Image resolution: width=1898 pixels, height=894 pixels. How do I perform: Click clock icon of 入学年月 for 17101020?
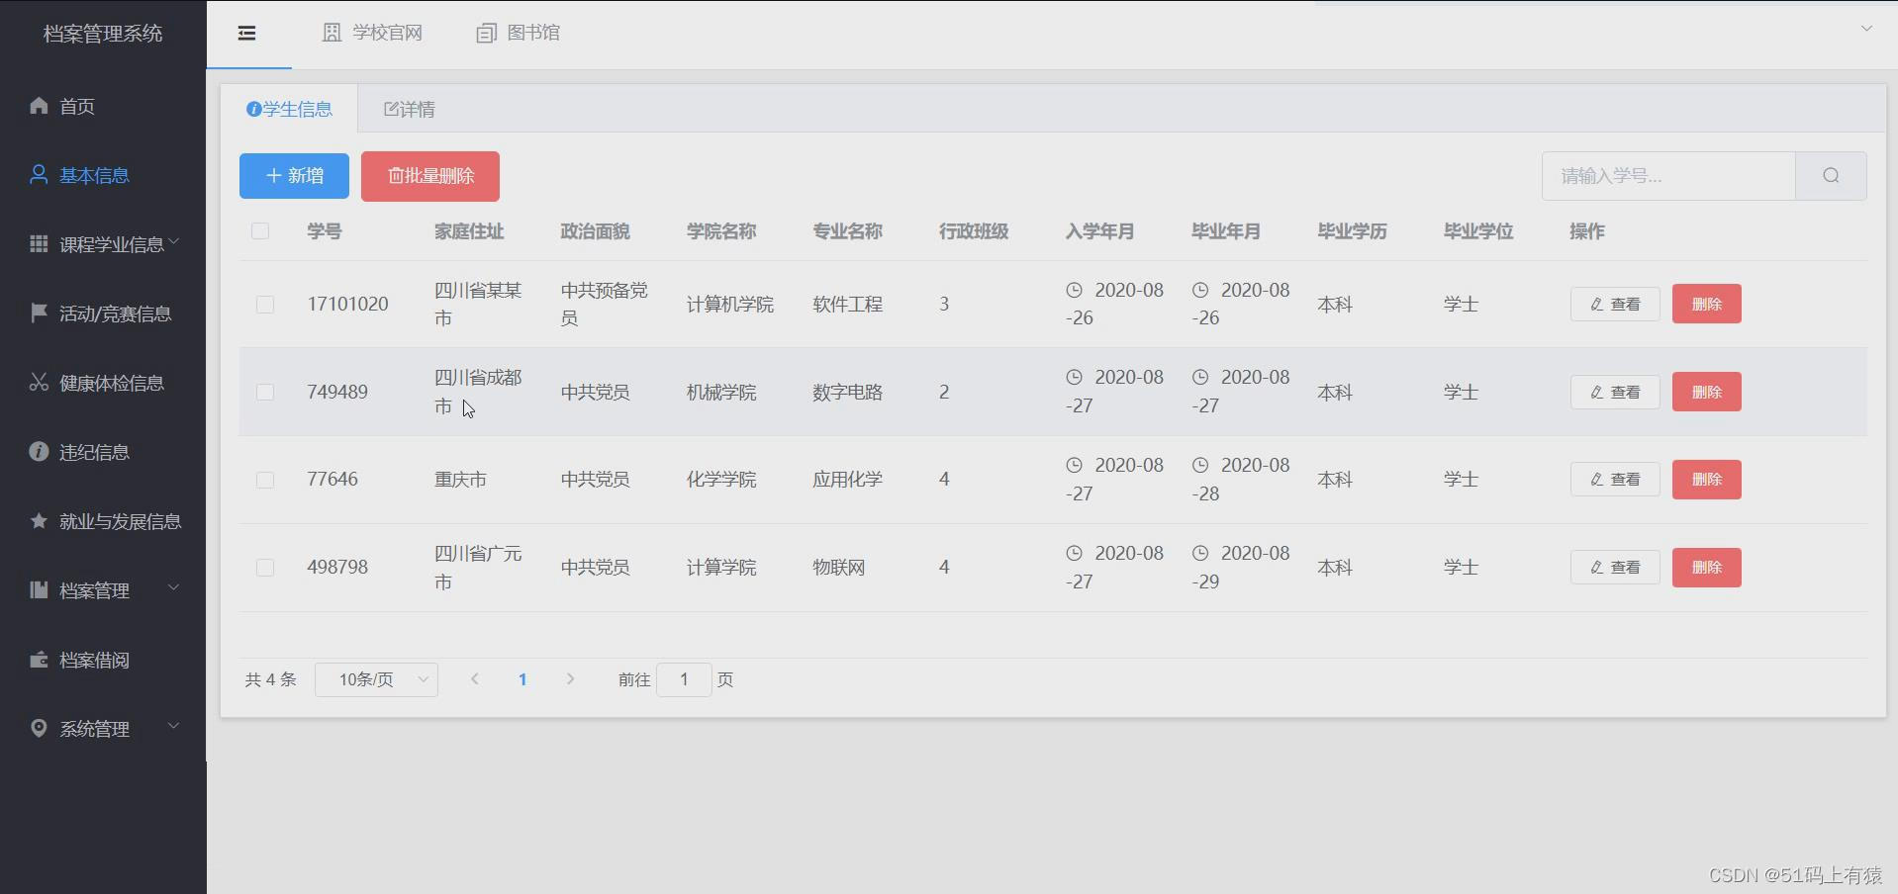1074,290
